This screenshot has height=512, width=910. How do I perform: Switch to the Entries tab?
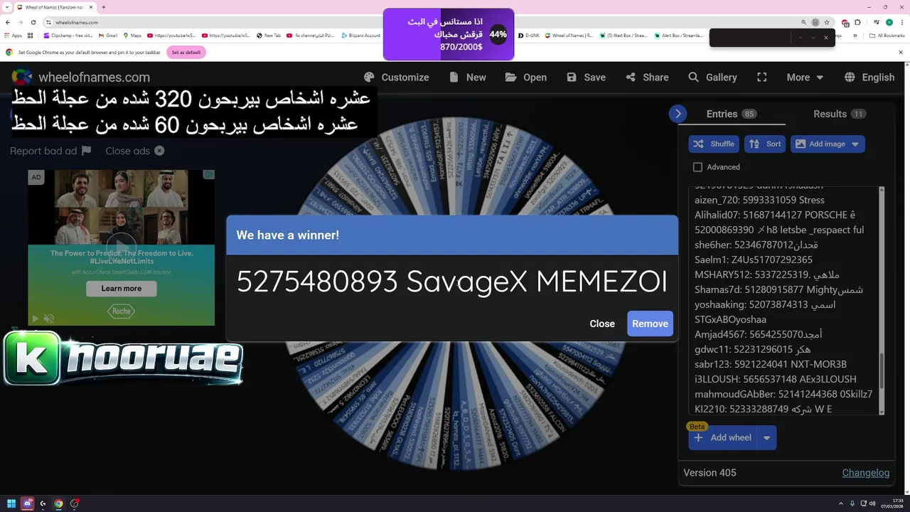click(x=731, y=114)
